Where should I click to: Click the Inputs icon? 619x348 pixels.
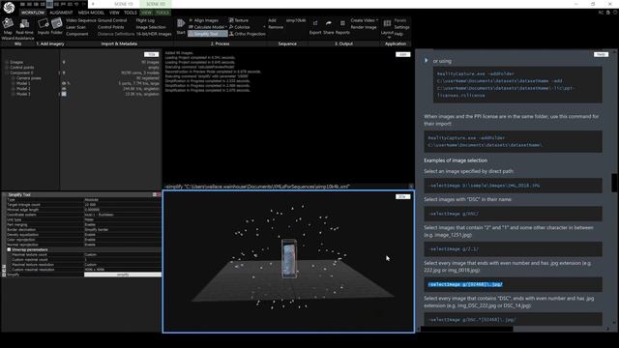tap(44, 24)
